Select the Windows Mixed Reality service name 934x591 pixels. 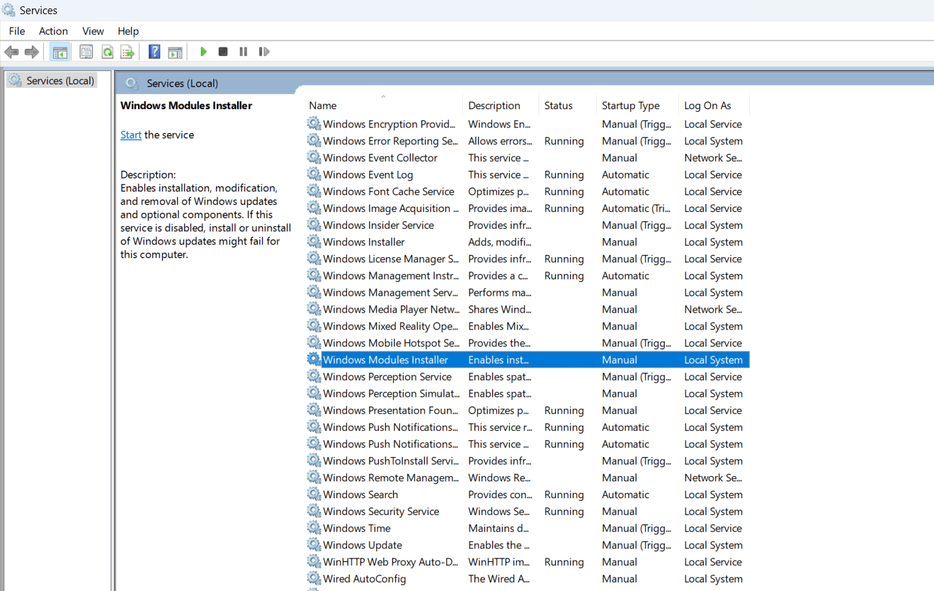390,326
